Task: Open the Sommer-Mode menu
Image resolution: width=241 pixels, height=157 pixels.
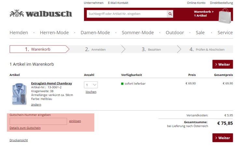Action: 138,32
